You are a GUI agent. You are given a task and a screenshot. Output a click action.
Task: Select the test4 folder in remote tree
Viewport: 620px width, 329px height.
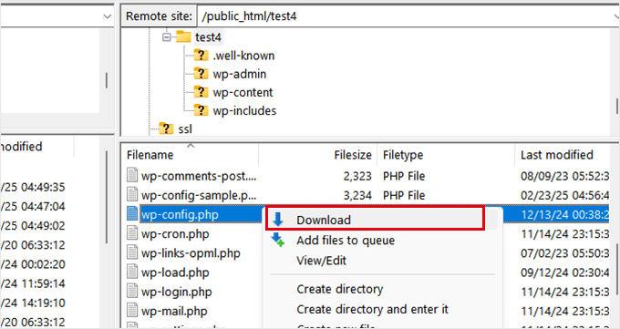click(208, 37)
